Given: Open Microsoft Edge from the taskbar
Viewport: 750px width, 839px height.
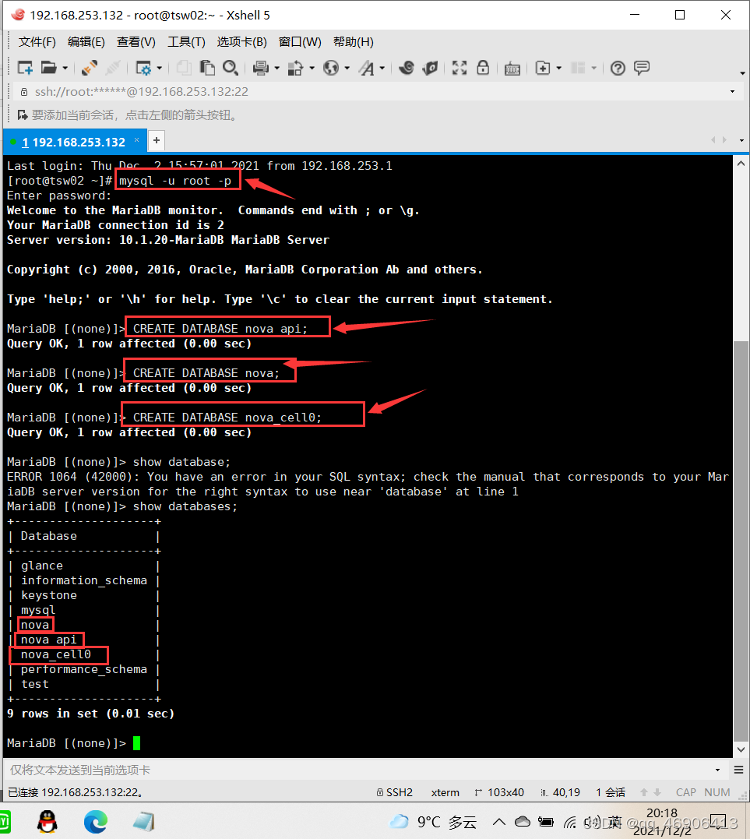Looking at the screenshot, I should [96, 822].
